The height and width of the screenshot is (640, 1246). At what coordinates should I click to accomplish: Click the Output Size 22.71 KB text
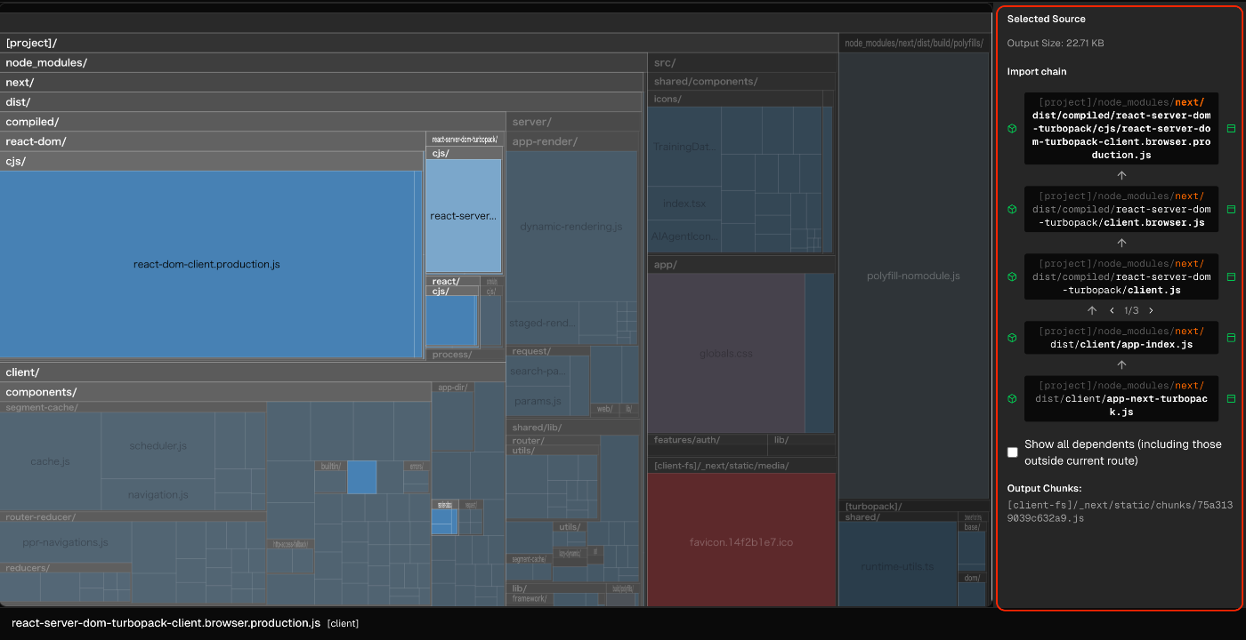pos(1056,43)
